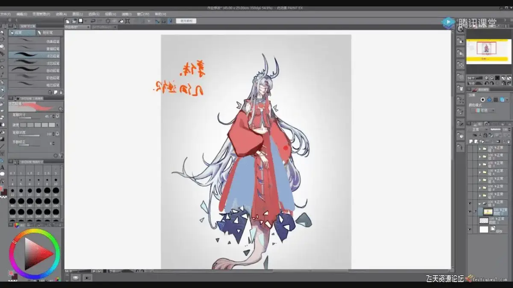Screen dimensions: 513x288
Task: Click the search magnifier icon beside the Navigator
Action: tap(460, 29)
